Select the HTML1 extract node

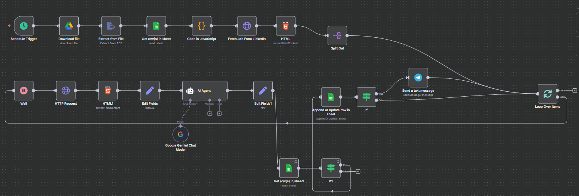click(x=108, y=91)
